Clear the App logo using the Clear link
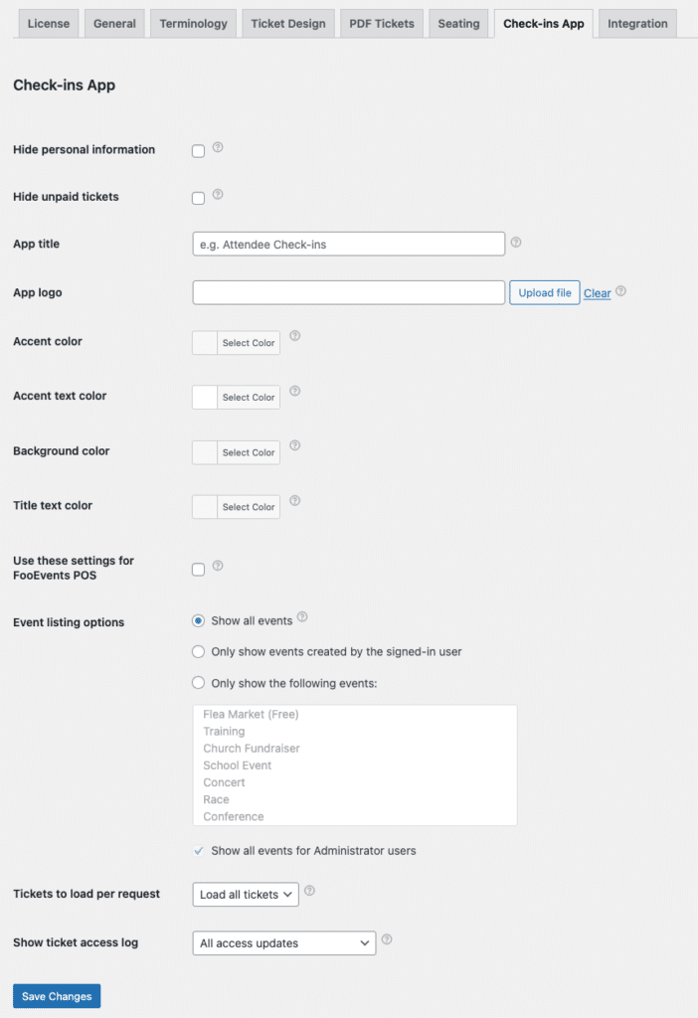 [x=597, y=292]
